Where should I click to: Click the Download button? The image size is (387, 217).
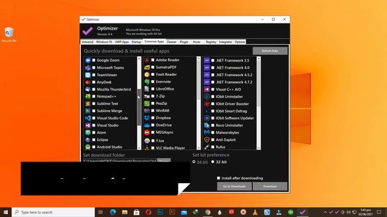point(270,186)
